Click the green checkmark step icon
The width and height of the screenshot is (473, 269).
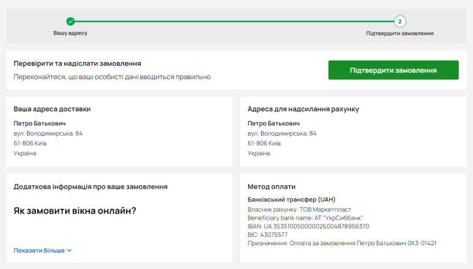tap(70, 21)
